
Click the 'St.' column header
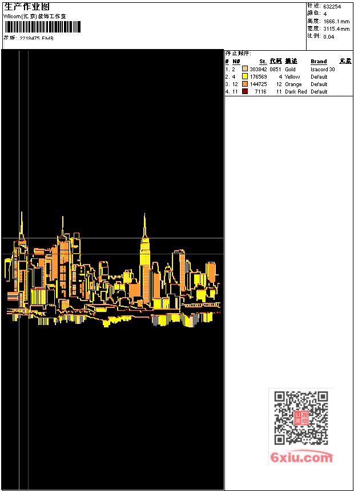point(263,62)
